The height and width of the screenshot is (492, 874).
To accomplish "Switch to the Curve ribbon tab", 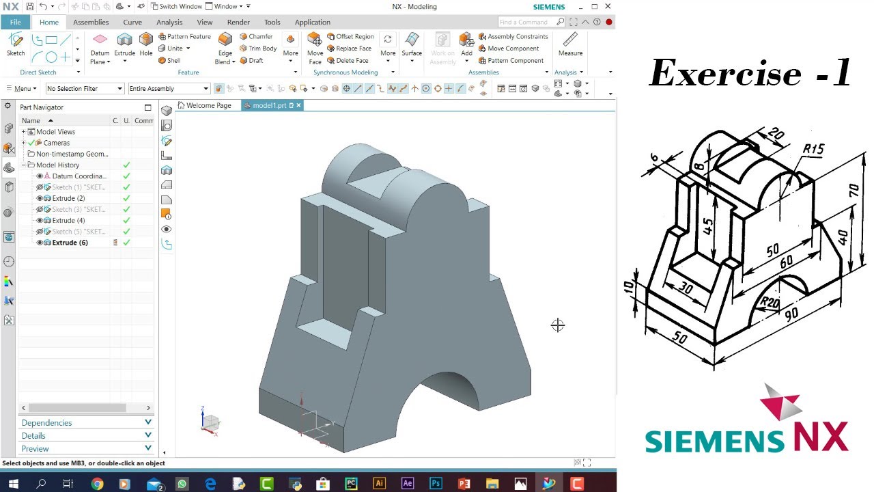I will (132, 22).
